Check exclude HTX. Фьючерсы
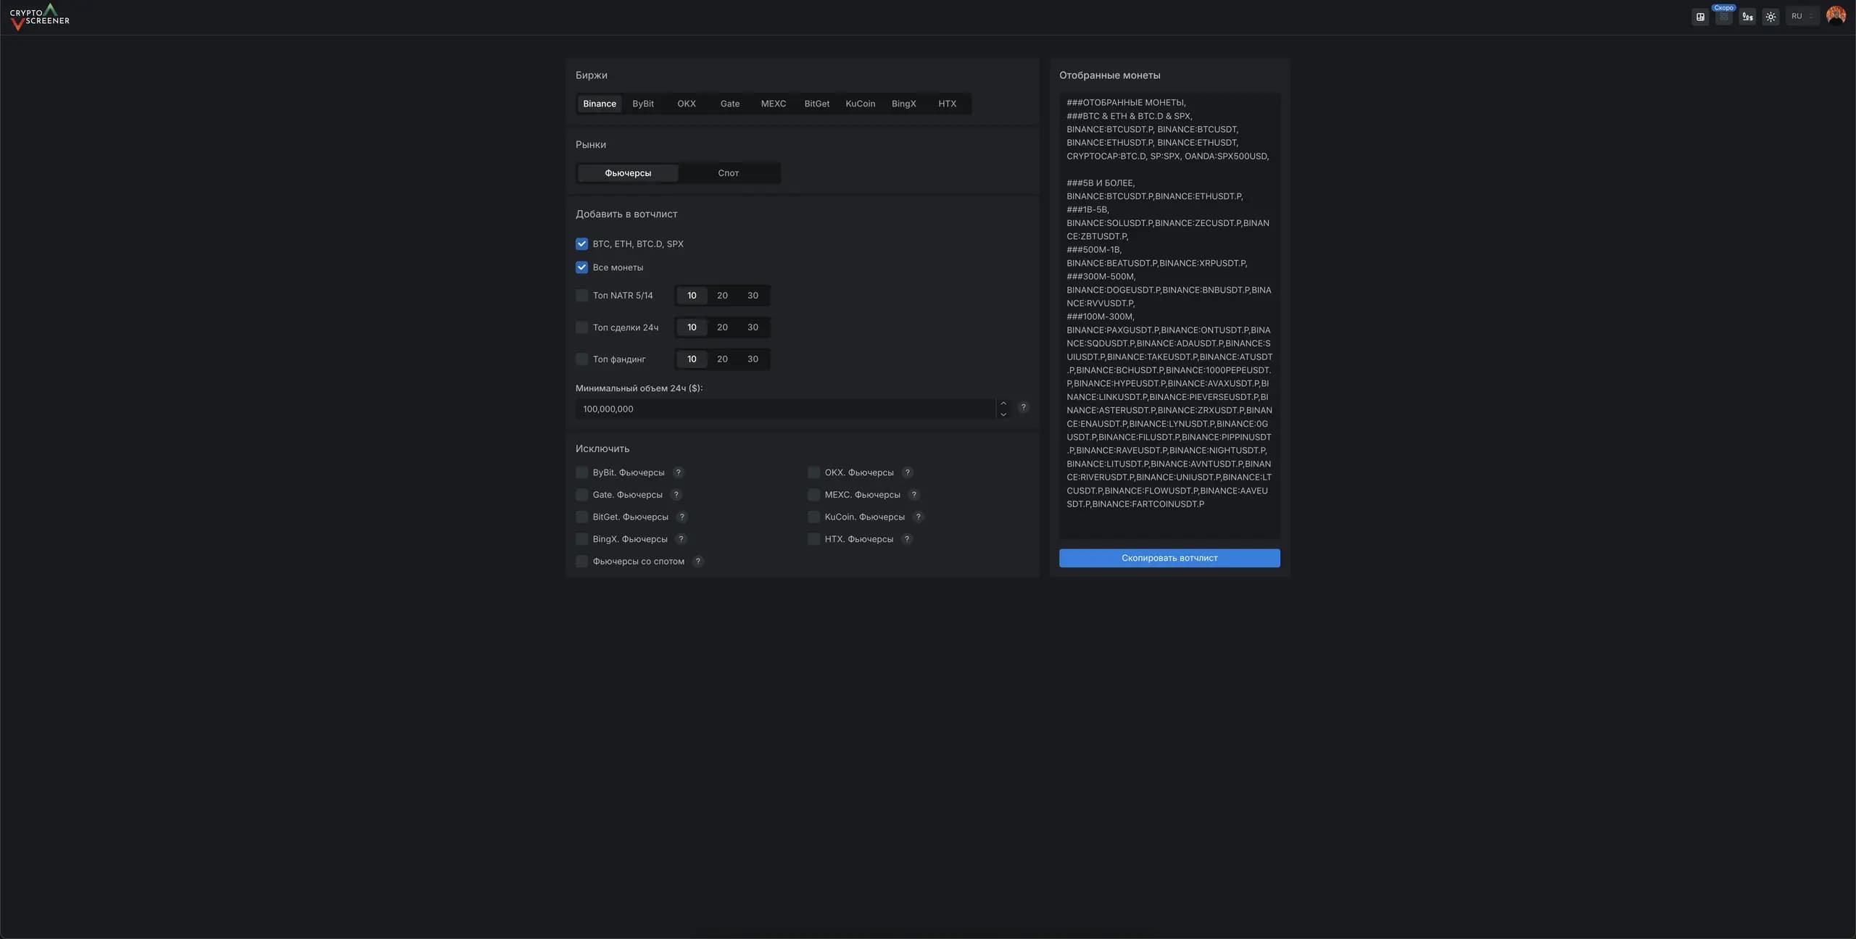 point(813,539)
